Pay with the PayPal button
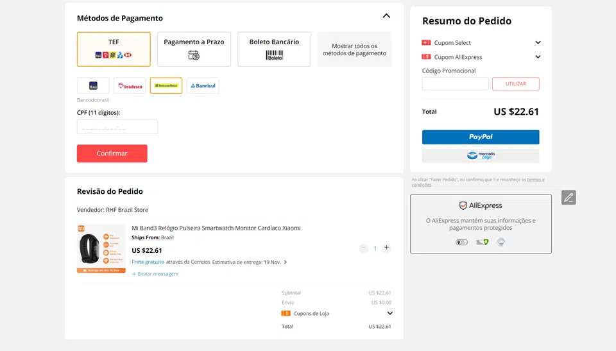The image size is (616, 351). click(481, 137)
